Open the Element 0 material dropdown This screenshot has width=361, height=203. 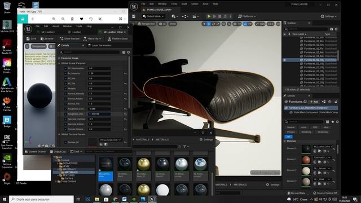pyautogui.click(x=322, y=147)
